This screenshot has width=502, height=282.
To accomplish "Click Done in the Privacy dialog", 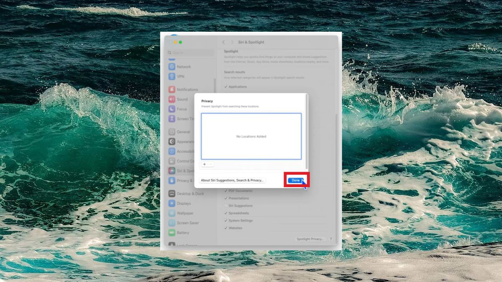I will click(296, 180).
